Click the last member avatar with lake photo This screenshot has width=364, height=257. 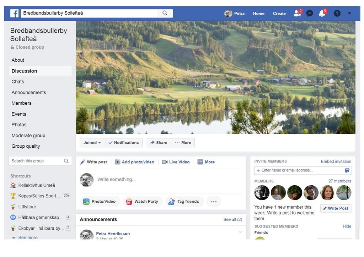pyautogui.click(x=344, y=193)
